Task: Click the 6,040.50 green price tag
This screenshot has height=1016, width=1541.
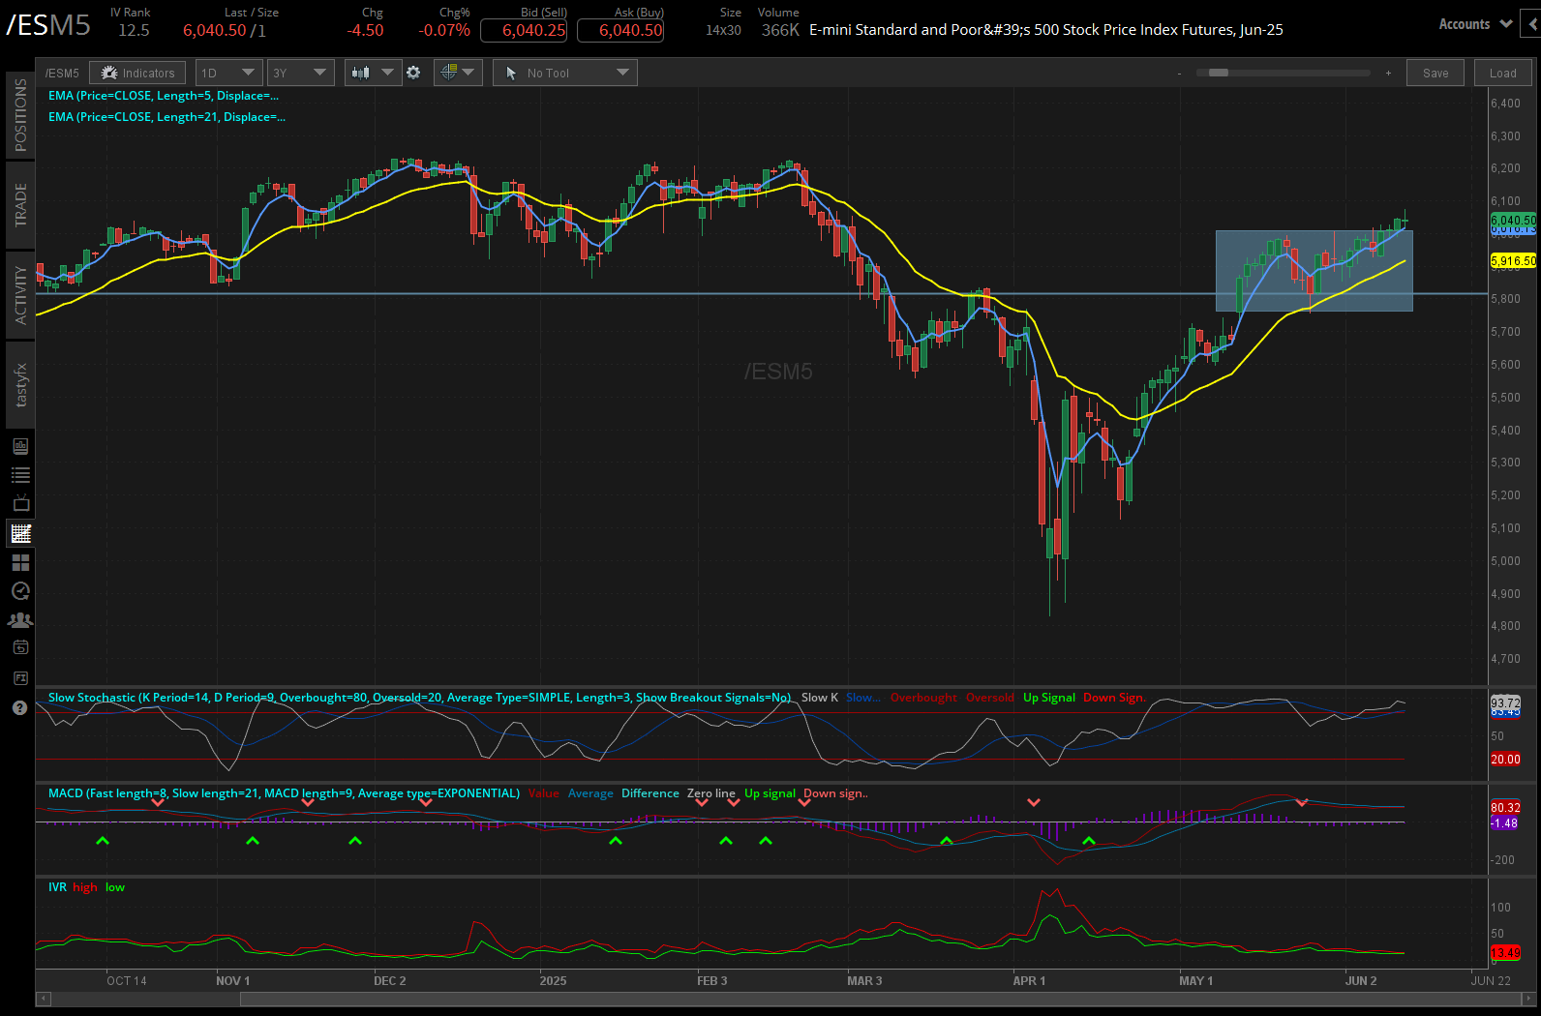Action: click(1513, 220)
